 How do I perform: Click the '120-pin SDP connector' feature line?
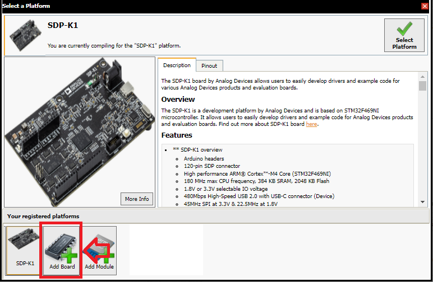212,166
